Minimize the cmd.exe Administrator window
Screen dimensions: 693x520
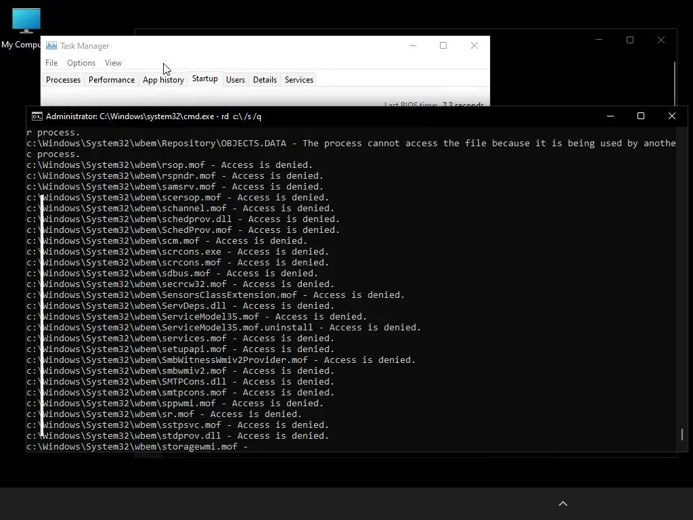tap(610, 116)
